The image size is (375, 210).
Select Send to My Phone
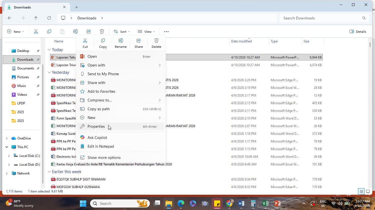(x=121, y=74)
